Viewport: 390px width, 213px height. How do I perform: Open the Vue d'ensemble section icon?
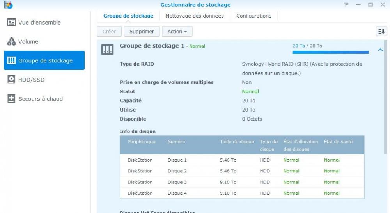point(11,22)
